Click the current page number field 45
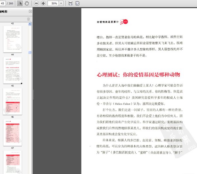The height and width of the screenshot is (174, 197). tap(3, 3)
